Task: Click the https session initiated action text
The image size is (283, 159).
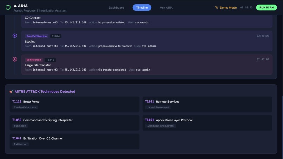Action: tap(112, 22)
